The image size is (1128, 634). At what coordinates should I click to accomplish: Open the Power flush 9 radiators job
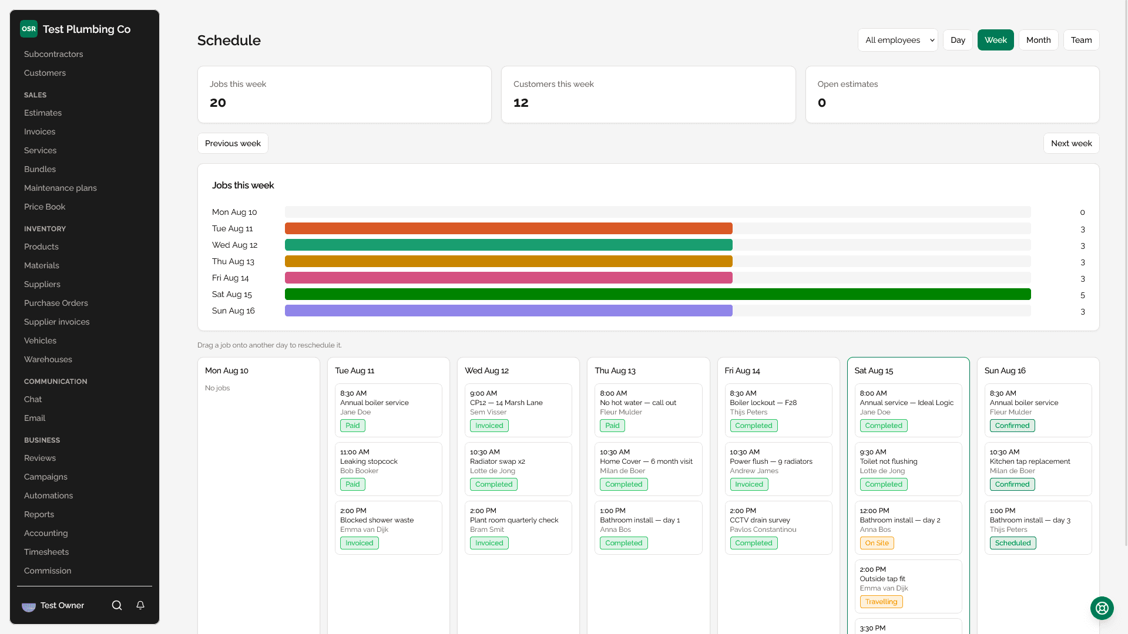pyautogui.click(x=778, y=469)
